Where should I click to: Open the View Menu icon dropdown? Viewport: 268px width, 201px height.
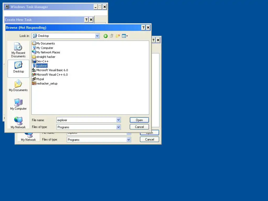click(125, 36)
